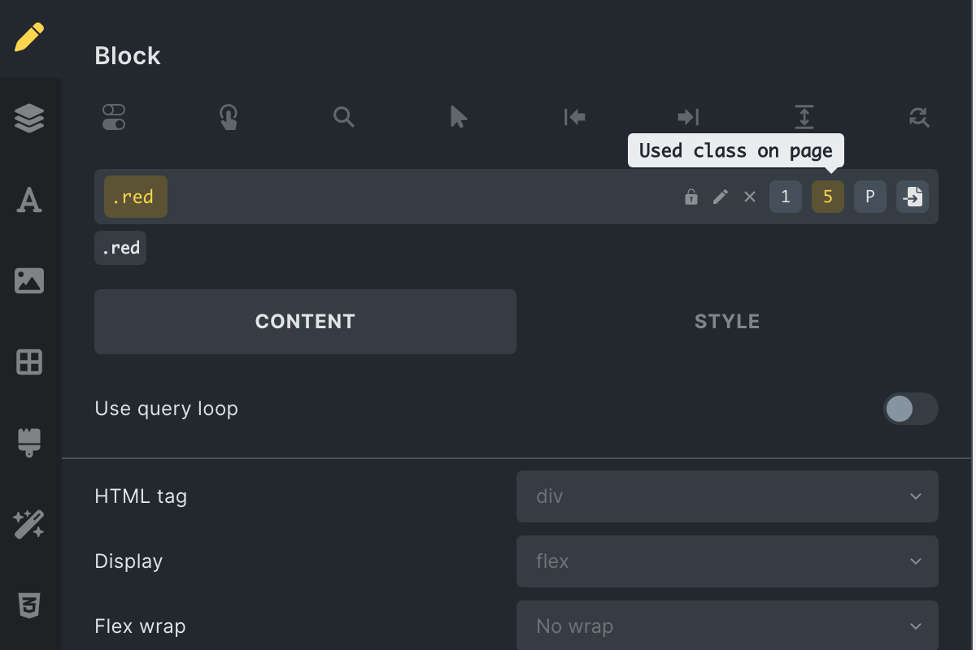The height and width of the screenshot is (650, 976).
Task: Click the move-to-start left arrow icon
Action: (x=574, y=117)
